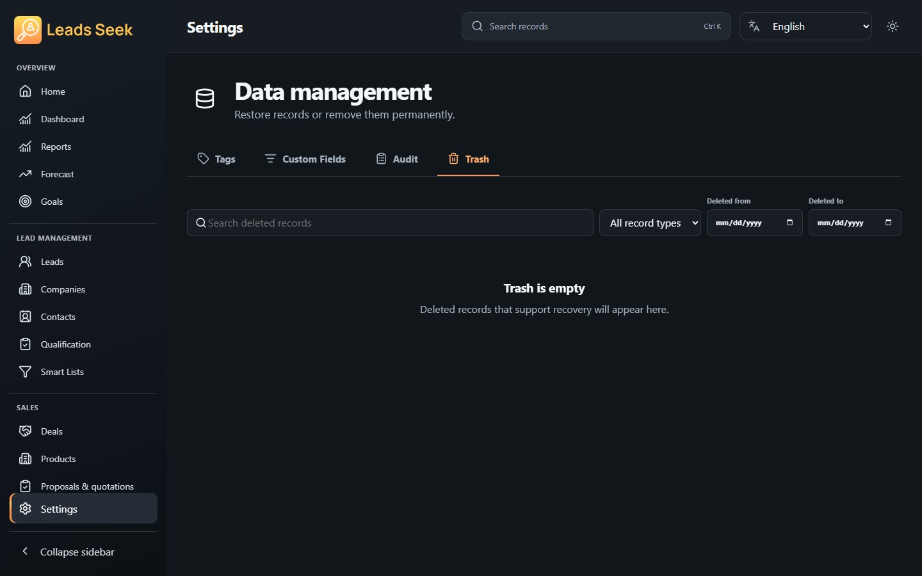Open Deals handshake icon
The height and width of the screenshot is (576, 922).
(x=25, y=431)
